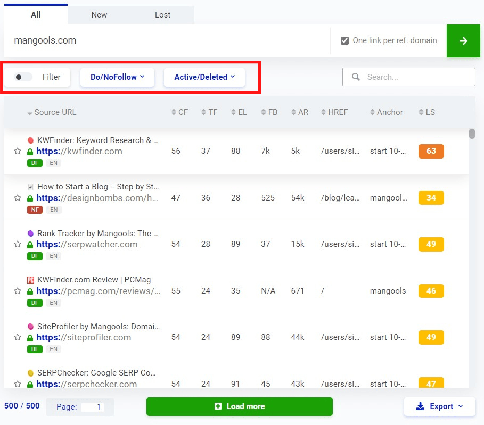
Task: Click the KWFinder.com Review | PCMag title
Action: point(94,280)
